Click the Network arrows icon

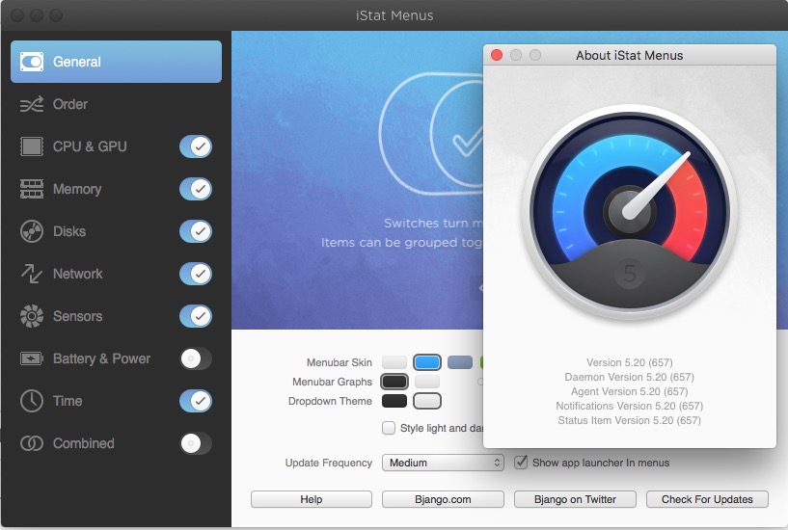[x=32, y=274]
